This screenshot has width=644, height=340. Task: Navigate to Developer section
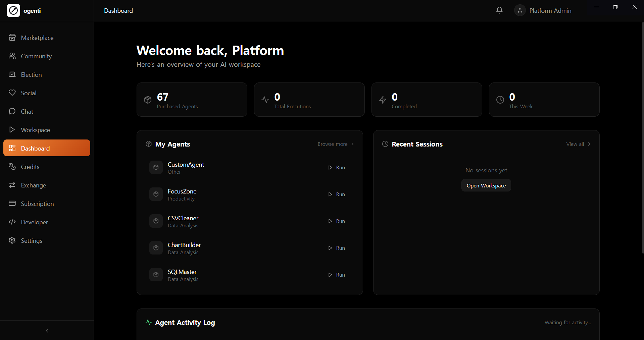pos(34,222)
